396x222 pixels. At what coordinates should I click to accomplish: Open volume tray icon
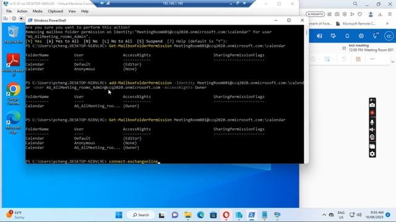pos(359,215)
